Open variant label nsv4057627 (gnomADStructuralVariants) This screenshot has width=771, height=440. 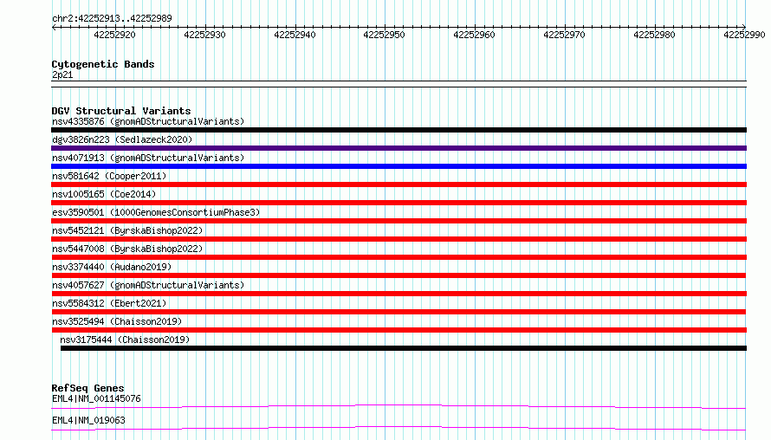point(148,285)
